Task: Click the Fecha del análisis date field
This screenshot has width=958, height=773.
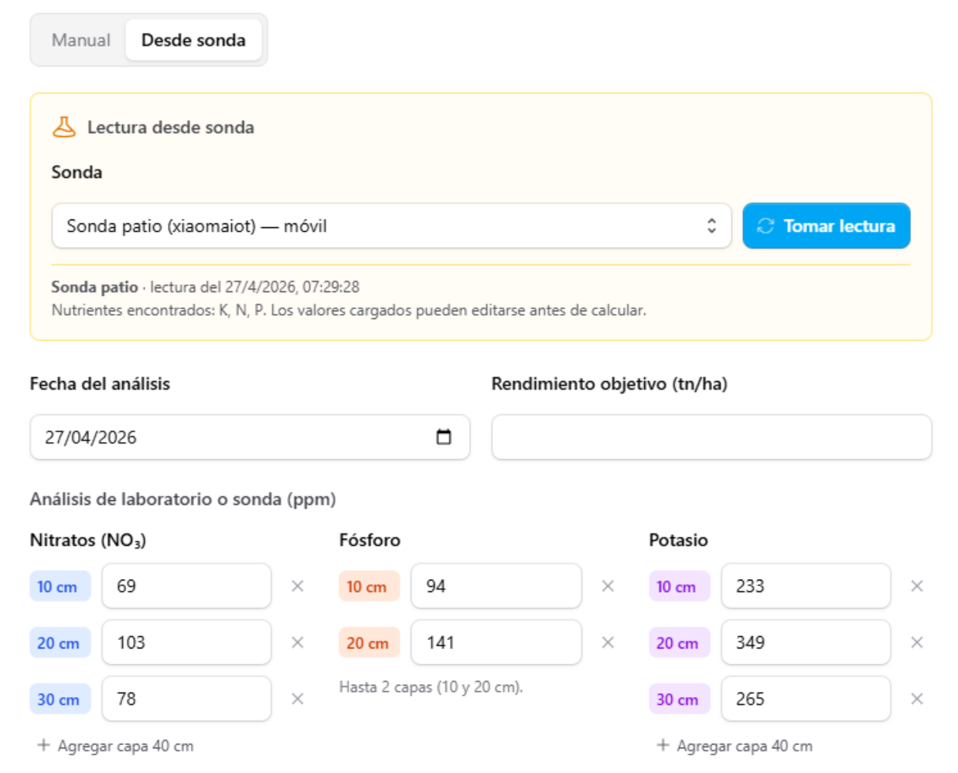Action: [250, 437]
